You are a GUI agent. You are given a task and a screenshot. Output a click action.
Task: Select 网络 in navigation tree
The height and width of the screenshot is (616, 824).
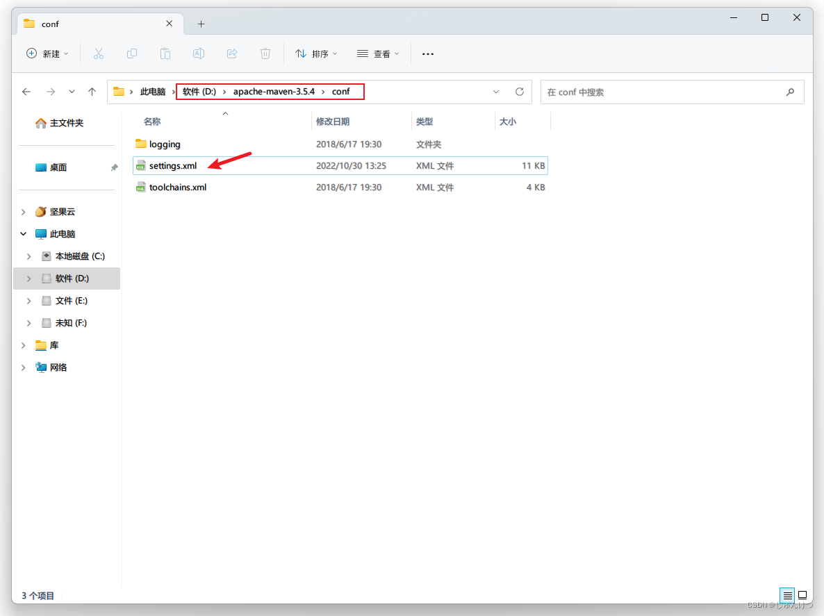58,367
